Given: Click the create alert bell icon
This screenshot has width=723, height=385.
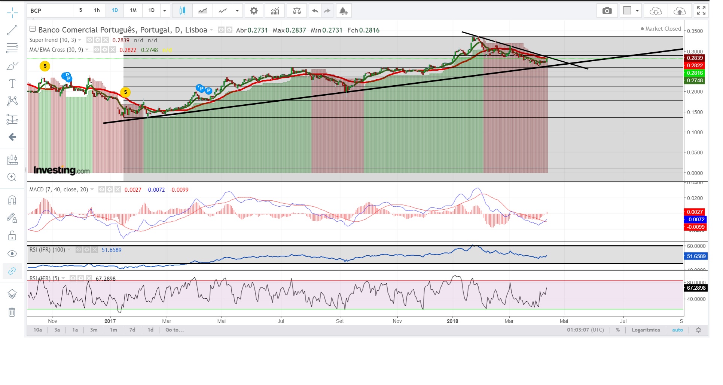Looking at the screenshot, I should [343, 11].
